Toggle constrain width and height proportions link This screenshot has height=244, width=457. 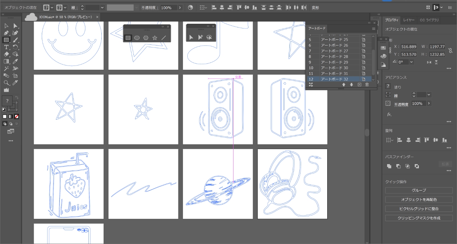point(450,50)
